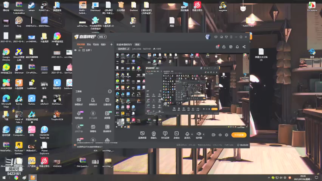Open the streamer task checklist tool
Image resolution: width=322 pixels, height=181 pixels.
[x=107, y=101]
